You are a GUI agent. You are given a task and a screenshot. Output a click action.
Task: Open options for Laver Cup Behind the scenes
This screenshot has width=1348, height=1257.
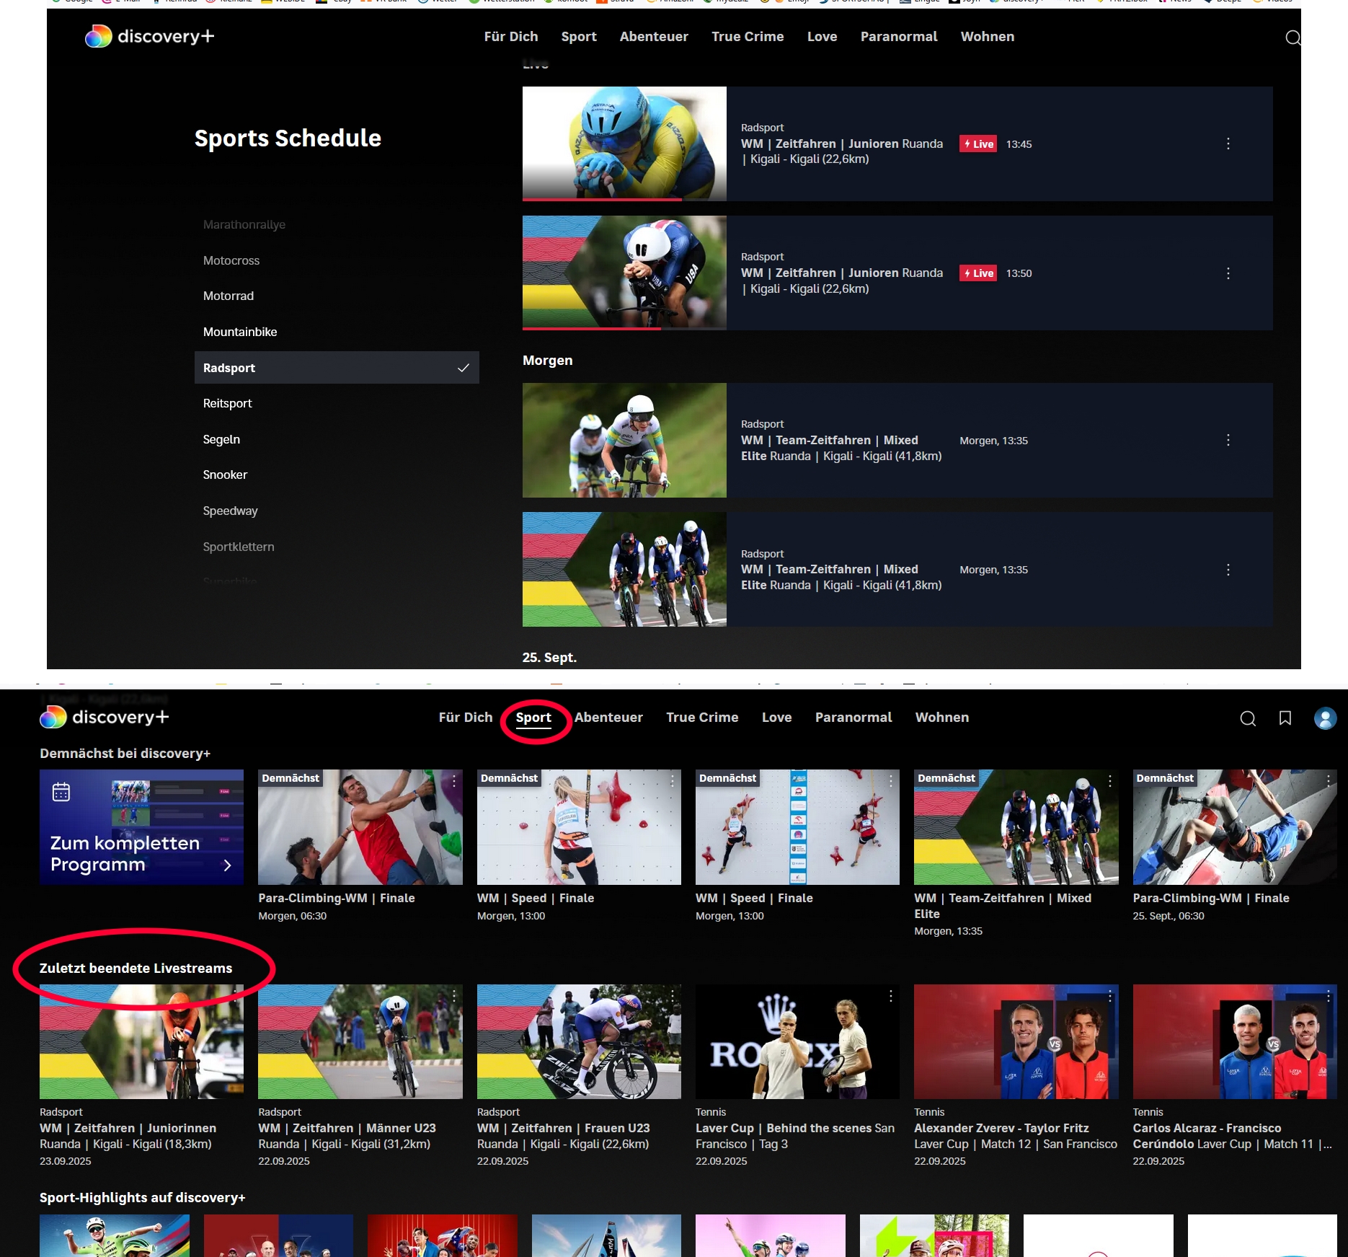pos(890,996)
